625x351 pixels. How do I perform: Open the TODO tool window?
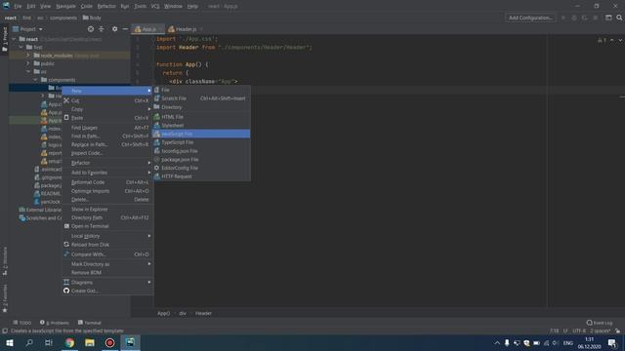[22, 323]
